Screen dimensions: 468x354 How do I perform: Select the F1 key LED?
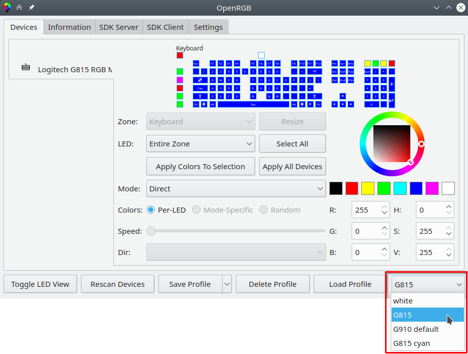pos(212,64)
